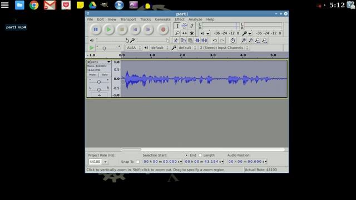The width and height of the screenshot is (356, 200).
Task: Open the Transport menu
Action: click(x=128, y=19)
